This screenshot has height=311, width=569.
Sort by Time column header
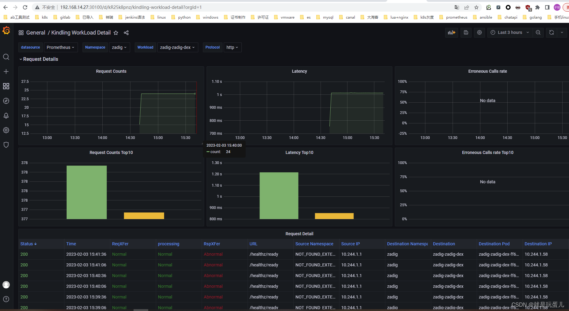click(x=71, y=244)
